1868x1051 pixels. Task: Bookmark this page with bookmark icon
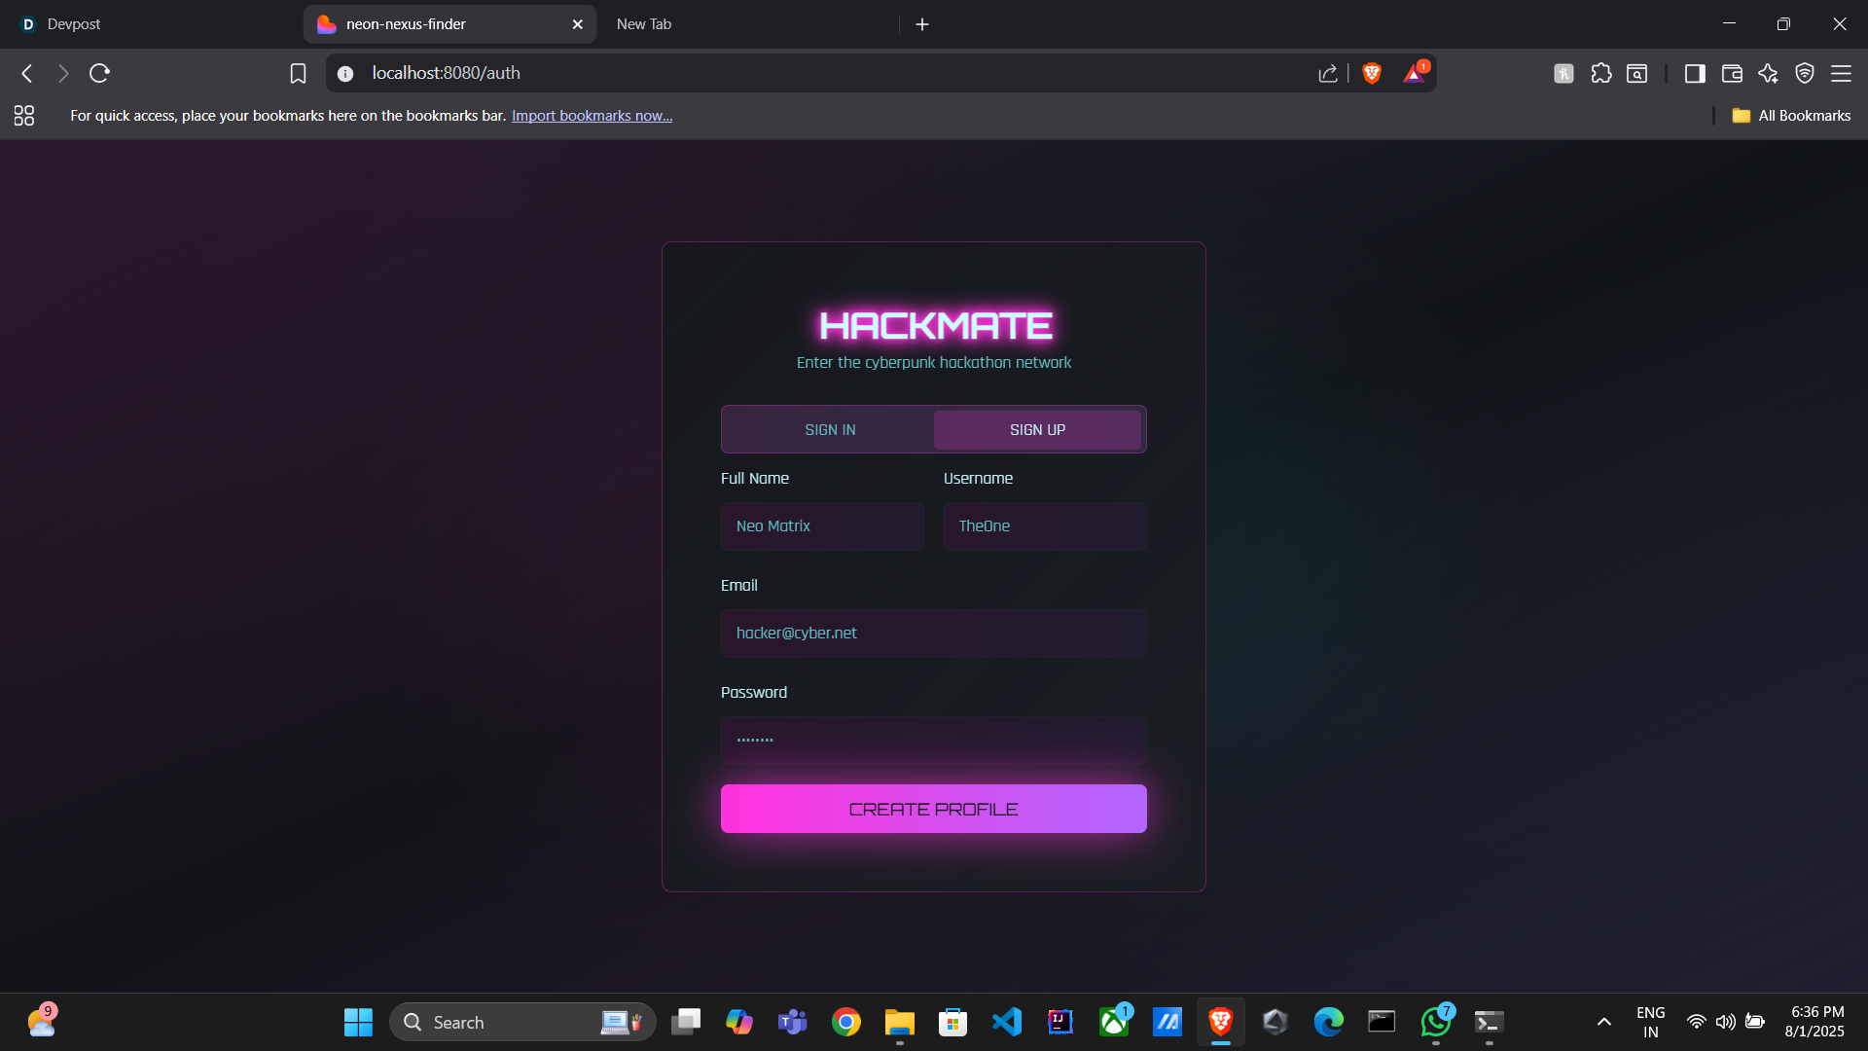[x=298, y=74]
